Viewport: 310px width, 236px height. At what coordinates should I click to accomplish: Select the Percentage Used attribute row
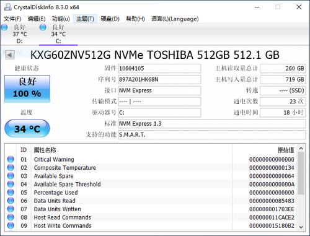click(151, 193)
